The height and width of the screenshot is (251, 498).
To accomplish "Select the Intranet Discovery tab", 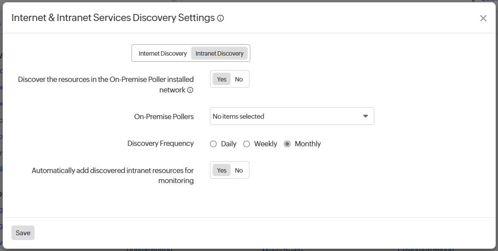I will point(219,53).
